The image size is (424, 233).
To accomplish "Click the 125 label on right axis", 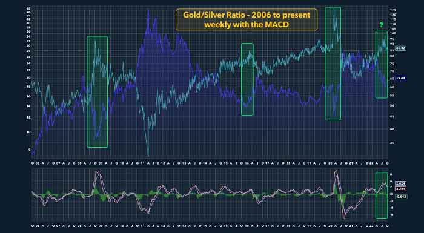I will 393,10.
